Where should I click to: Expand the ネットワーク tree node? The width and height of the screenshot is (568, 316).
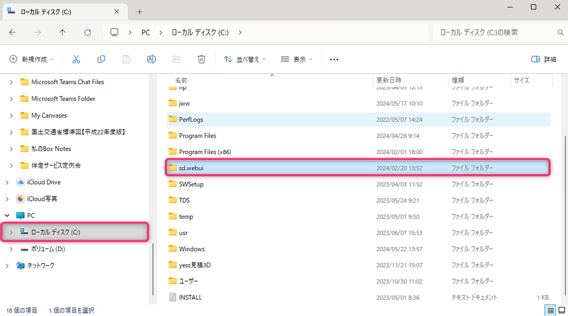coord(7,265)
